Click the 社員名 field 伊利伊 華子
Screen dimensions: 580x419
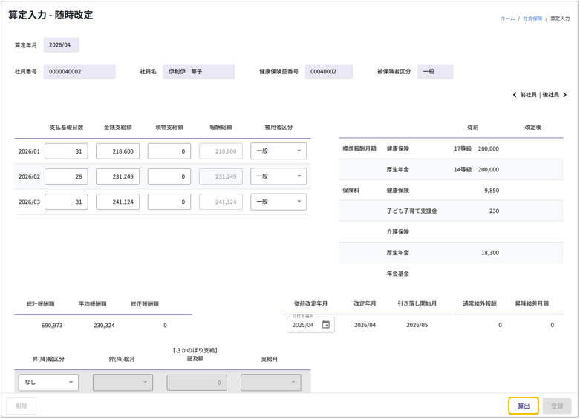point(198,72)
